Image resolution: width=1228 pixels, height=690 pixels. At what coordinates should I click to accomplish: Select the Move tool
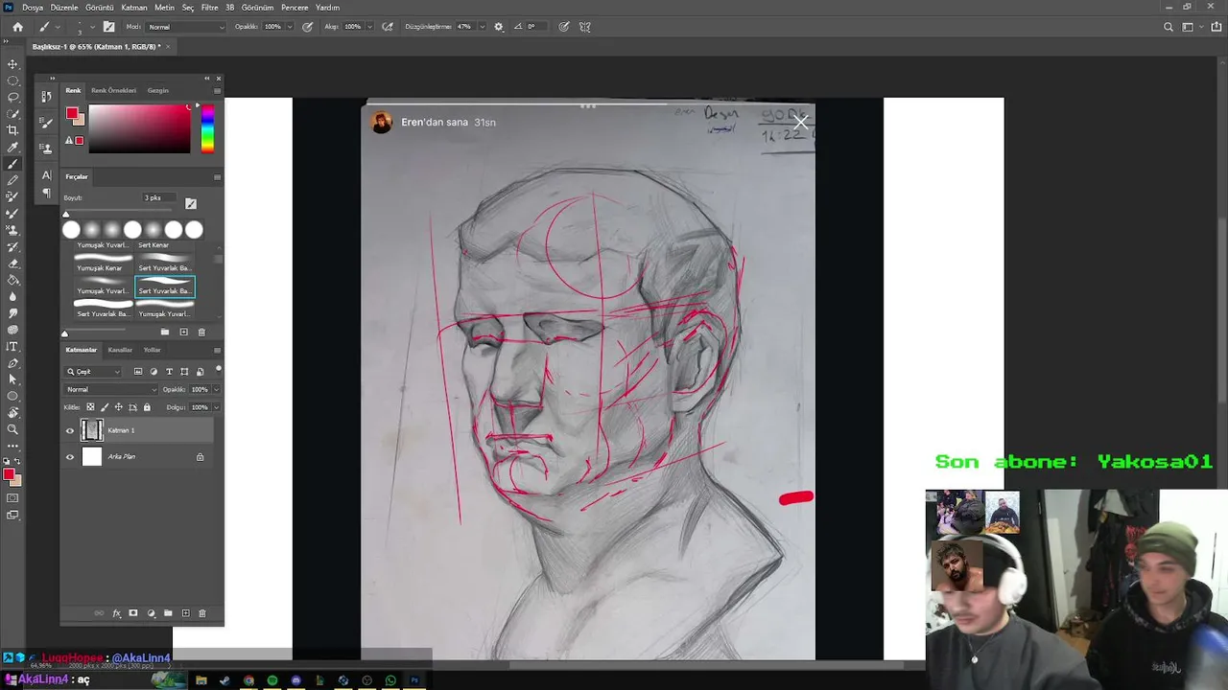coord(12,64)
